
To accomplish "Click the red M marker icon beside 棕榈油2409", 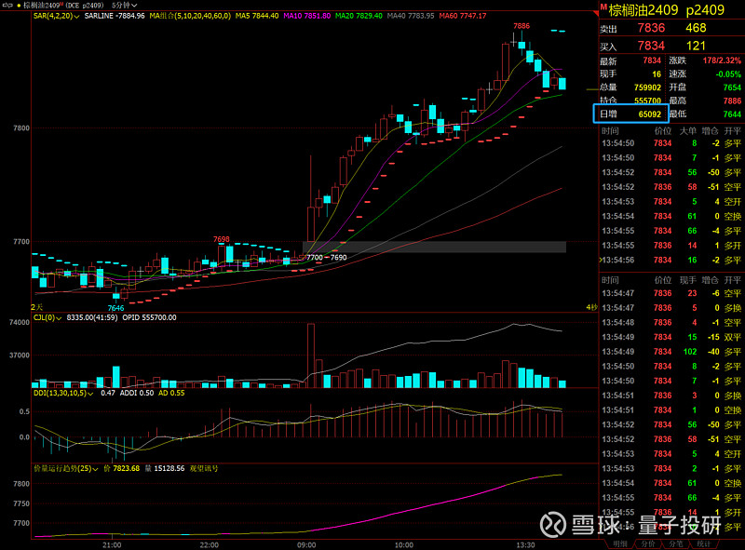I will pyautogui.click(x=603, y=8).
